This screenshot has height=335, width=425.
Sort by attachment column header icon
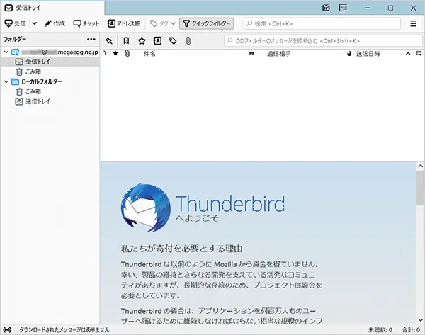pos(127,54)
